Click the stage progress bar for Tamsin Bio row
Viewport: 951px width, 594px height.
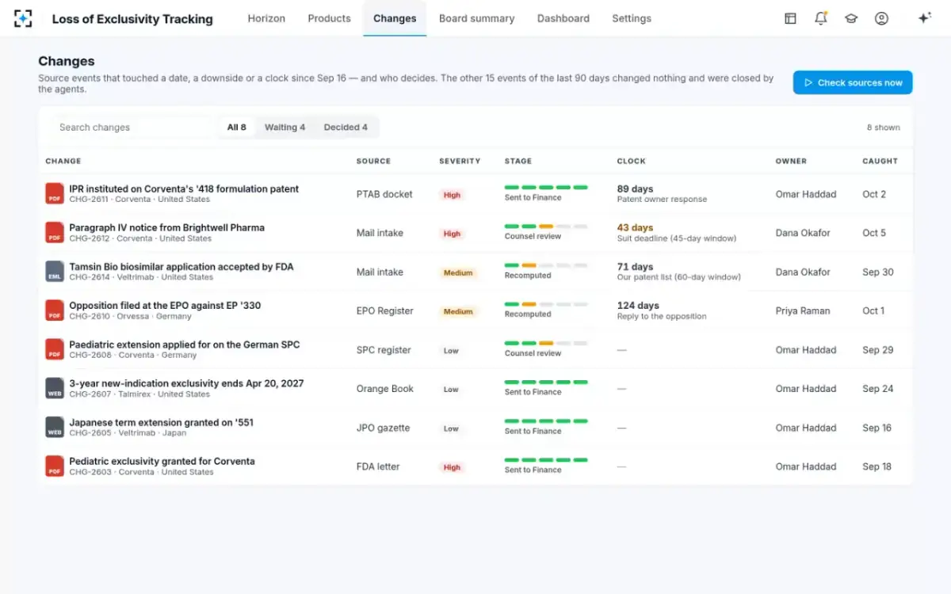546,265
